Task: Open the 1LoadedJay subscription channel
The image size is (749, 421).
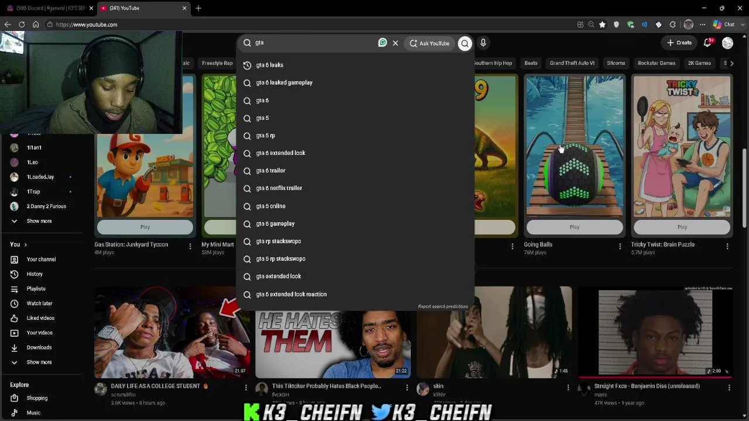Action: [40, 177]
